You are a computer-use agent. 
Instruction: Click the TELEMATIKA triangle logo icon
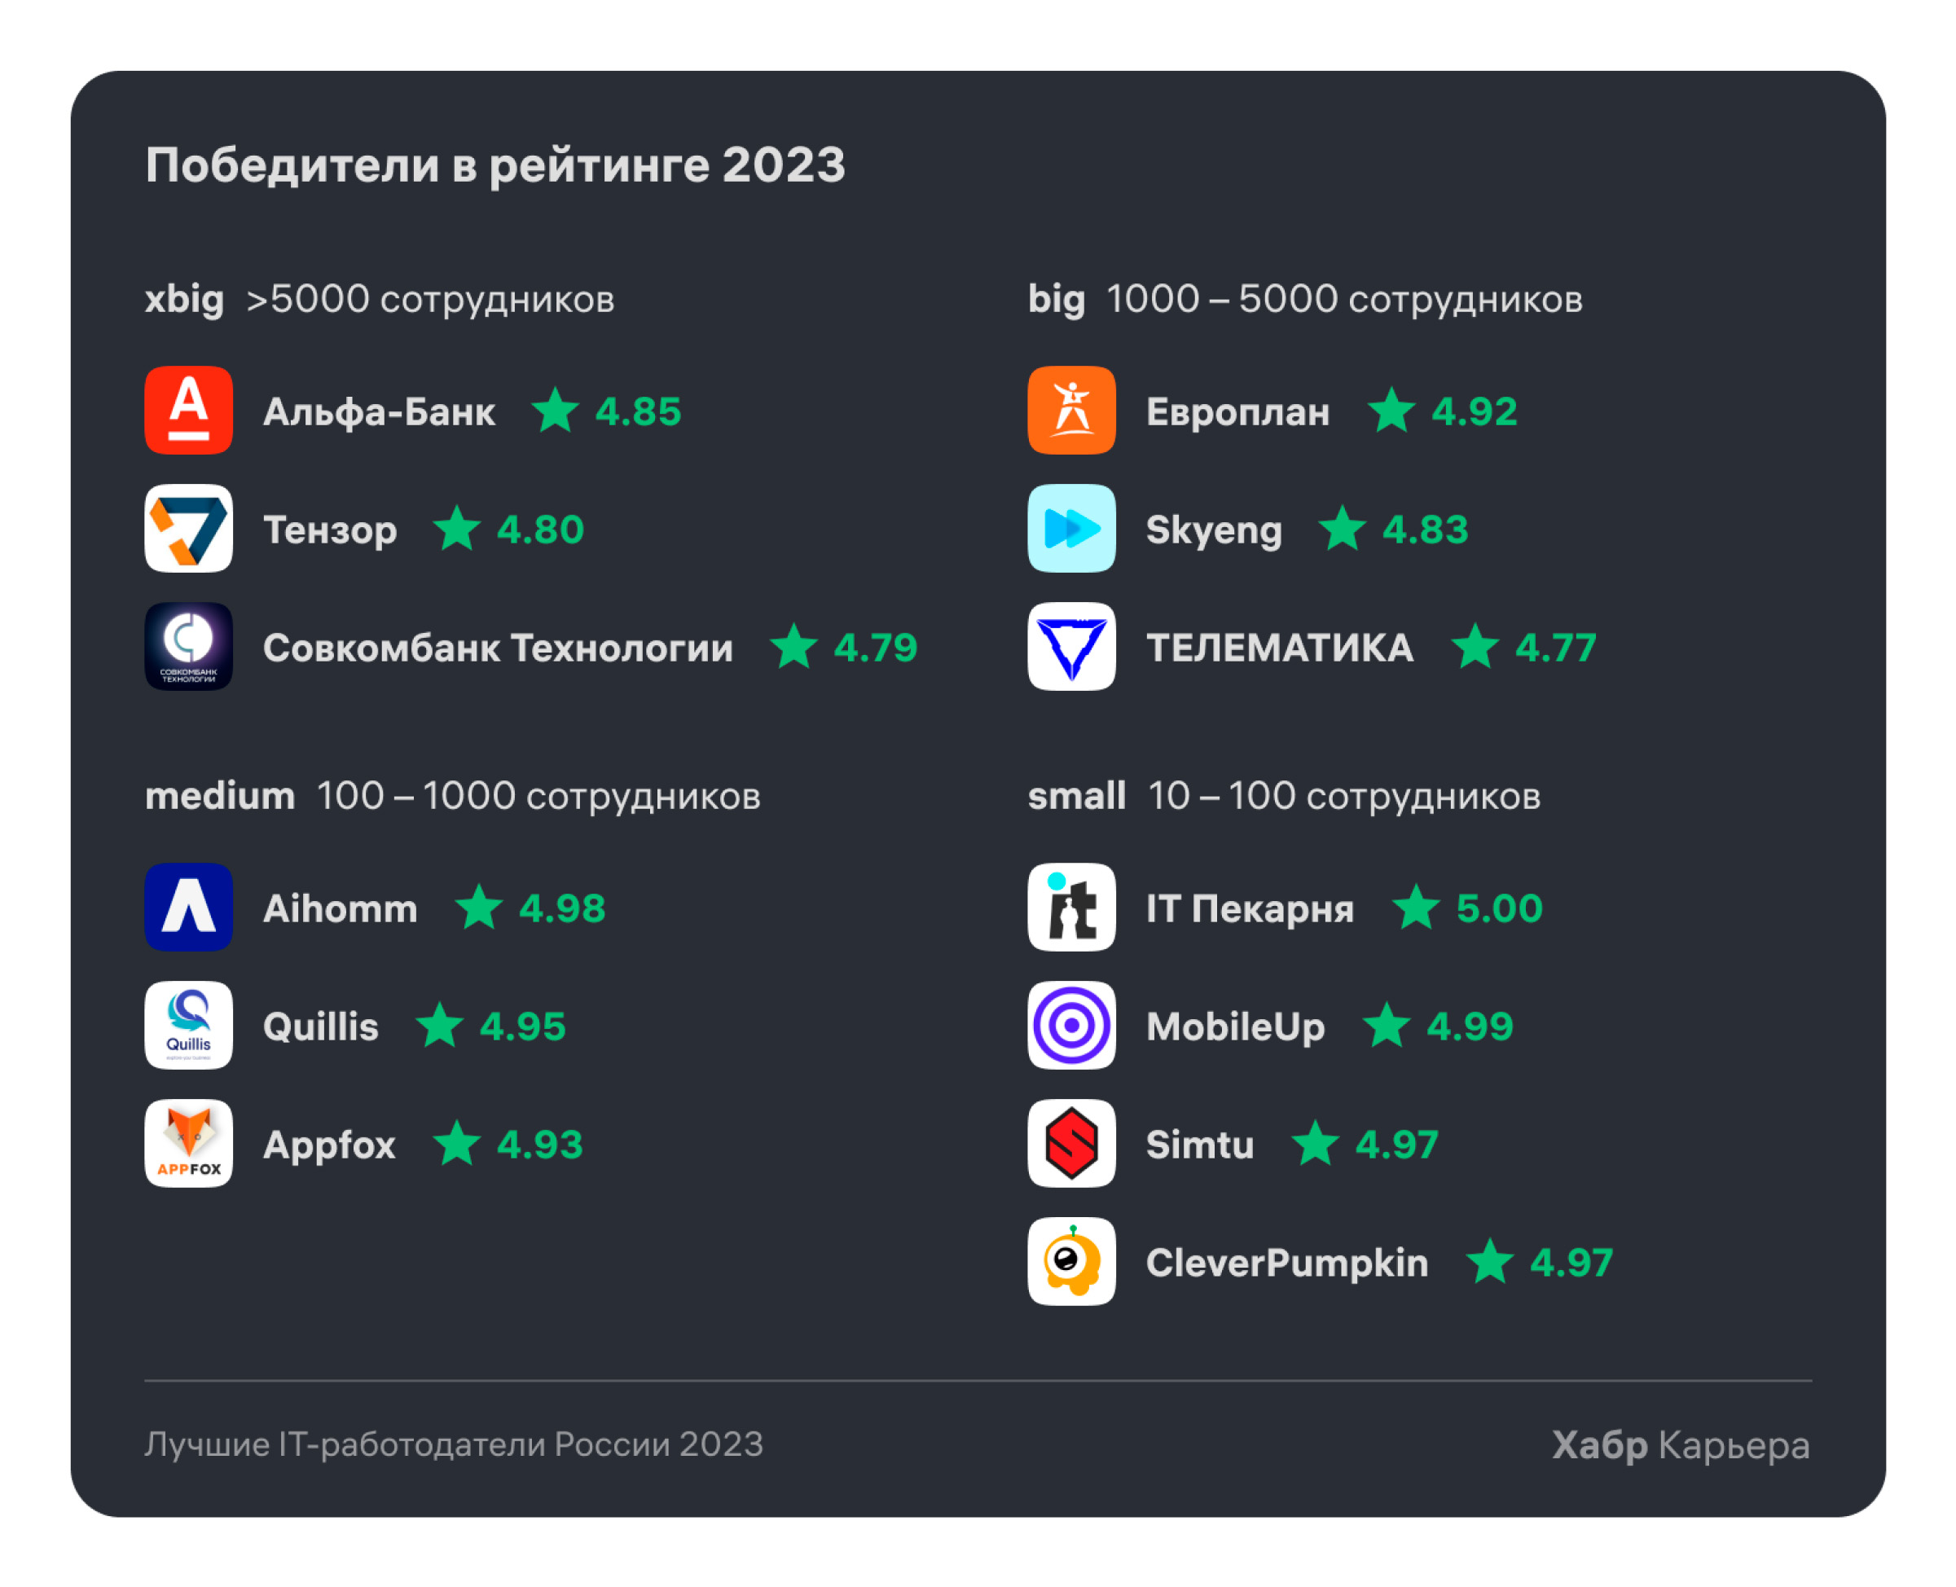(x=1071, y=646)
